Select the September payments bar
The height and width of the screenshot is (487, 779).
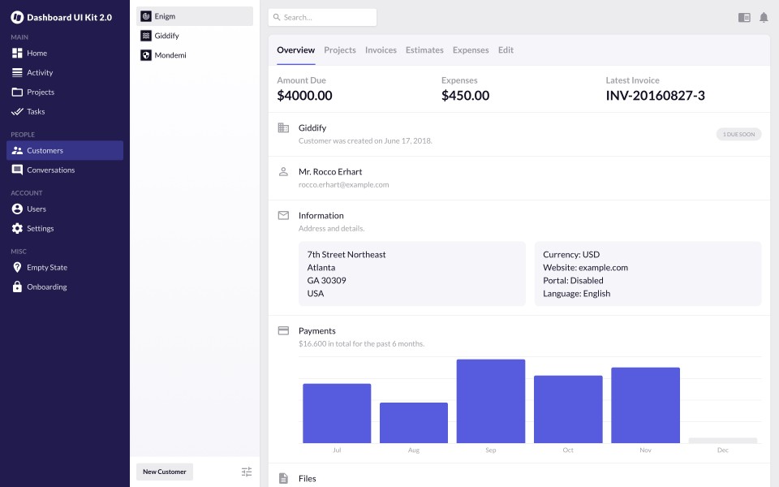coord(491,401)
